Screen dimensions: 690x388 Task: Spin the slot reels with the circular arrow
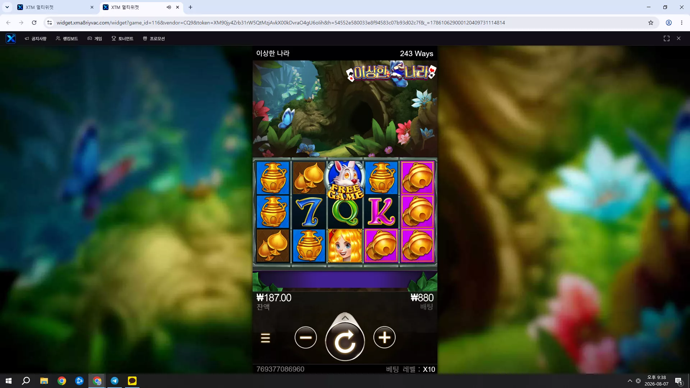click(x=345, y=341)
